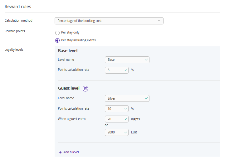Click the EUR threshold input showing 2000
The height and width of the screenshot is (161, 225).
(116, 132)
